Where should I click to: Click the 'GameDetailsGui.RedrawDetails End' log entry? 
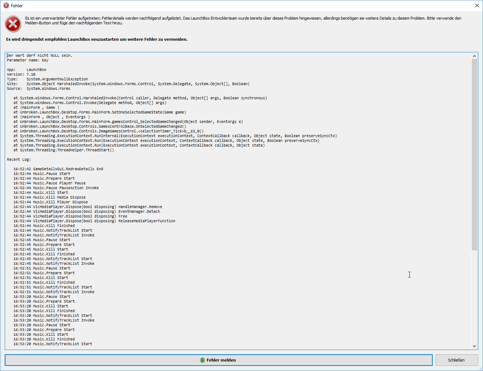point(58,169)
